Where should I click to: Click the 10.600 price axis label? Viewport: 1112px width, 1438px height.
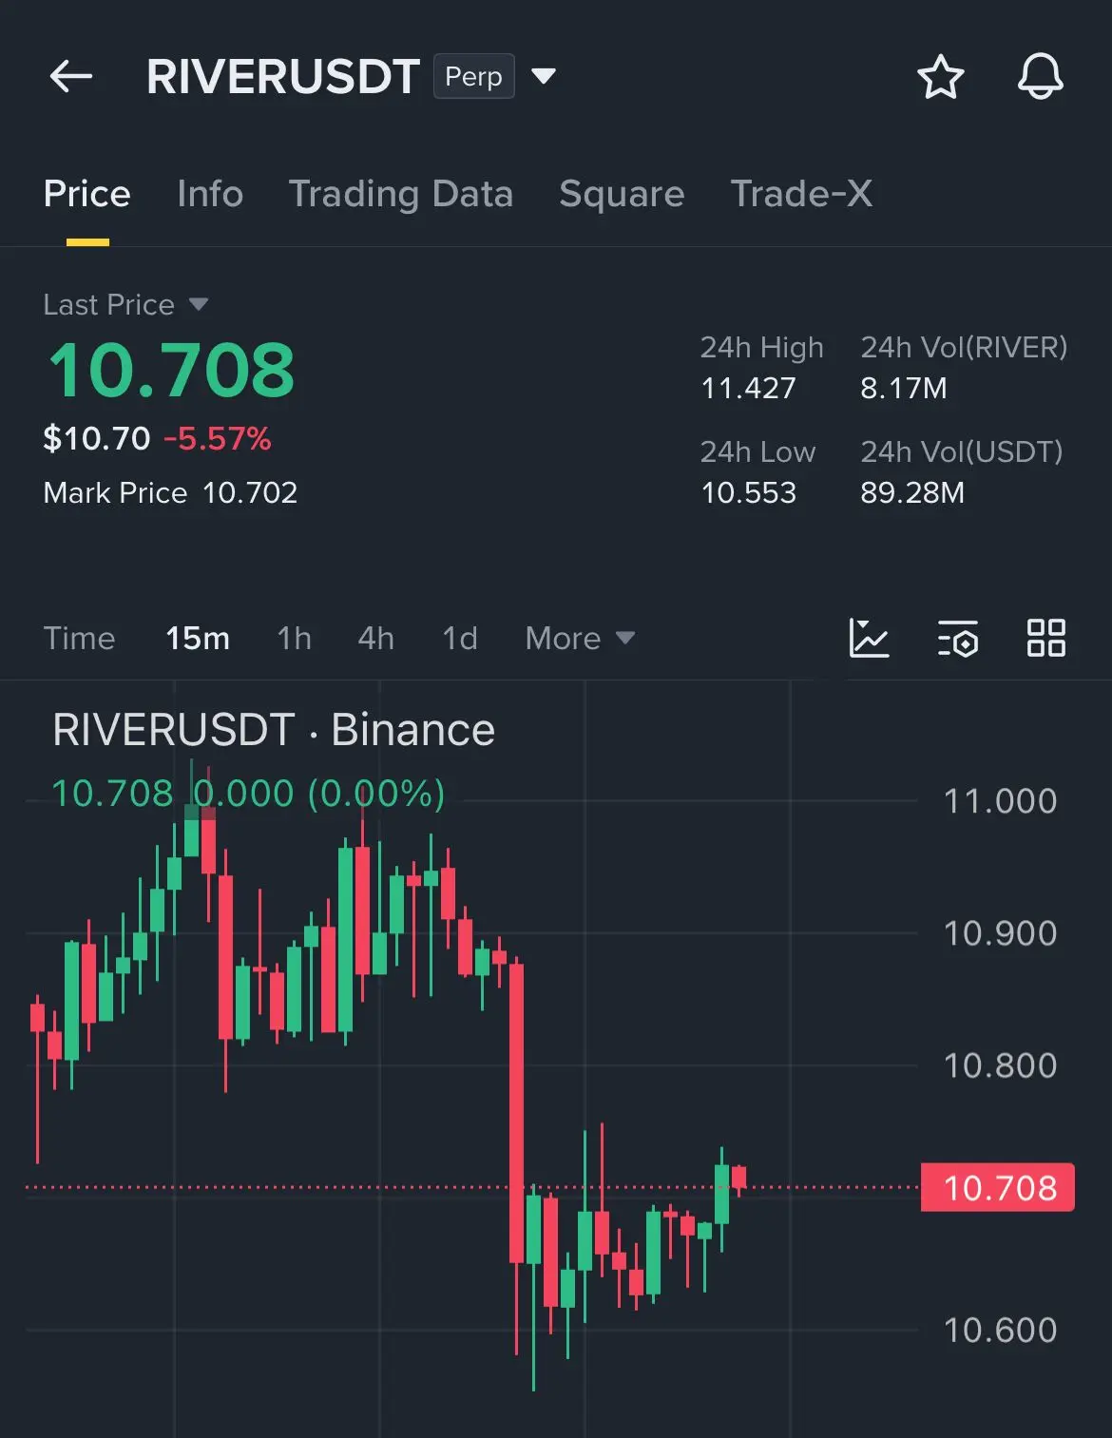[1000, 1330]
